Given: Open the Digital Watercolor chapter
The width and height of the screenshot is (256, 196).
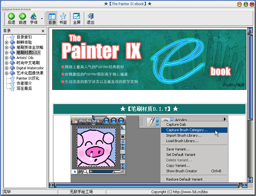Looking at the screenshot, I should [x=30, y=68].
